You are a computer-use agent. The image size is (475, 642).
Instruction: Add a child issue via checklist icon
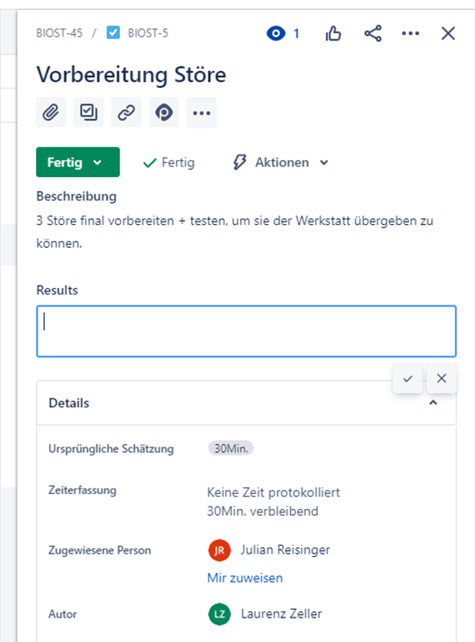point(89,112)
